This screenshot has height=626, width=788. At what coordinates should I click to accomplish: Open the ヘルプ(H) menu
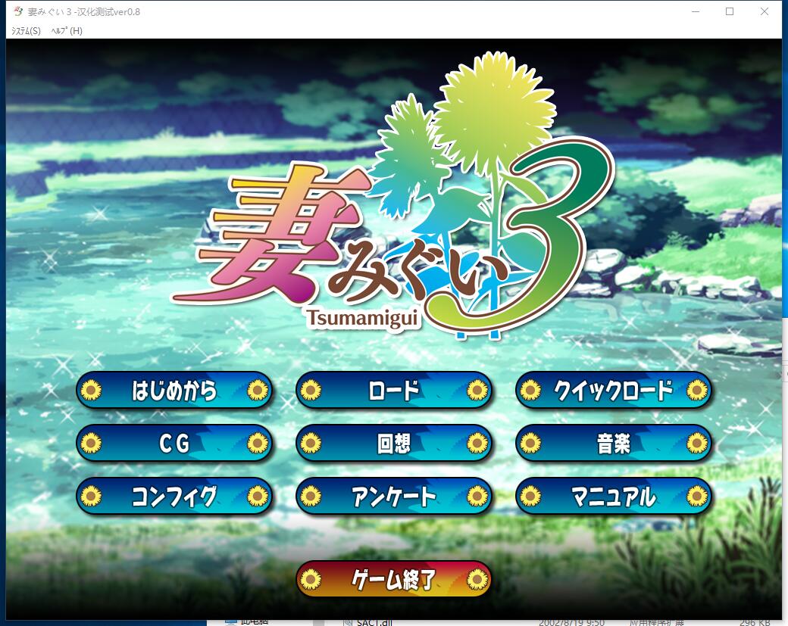tap(67, 31)
